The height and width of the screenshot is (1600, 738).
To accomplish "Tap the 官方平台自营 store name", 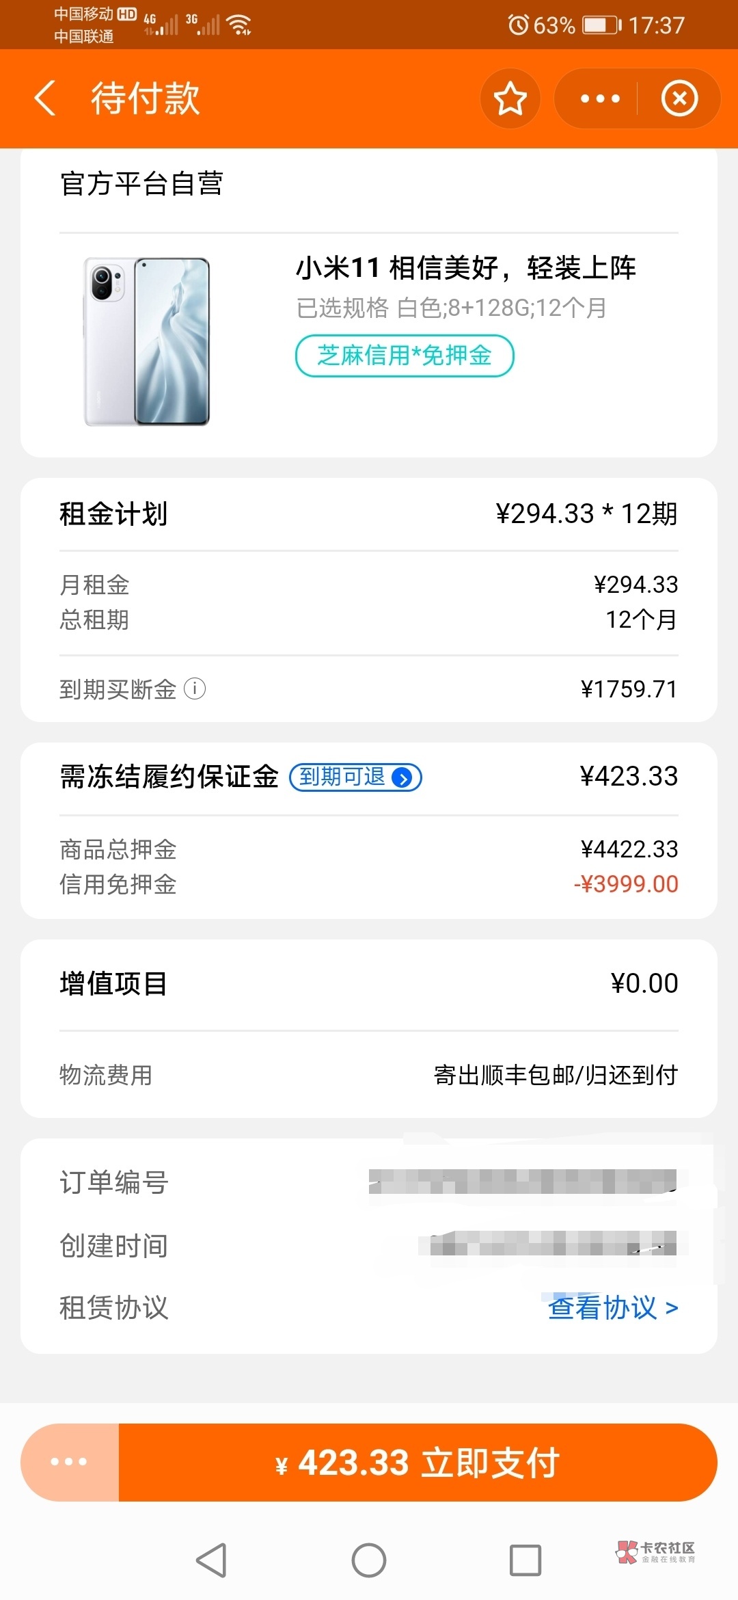I will 141,184.
